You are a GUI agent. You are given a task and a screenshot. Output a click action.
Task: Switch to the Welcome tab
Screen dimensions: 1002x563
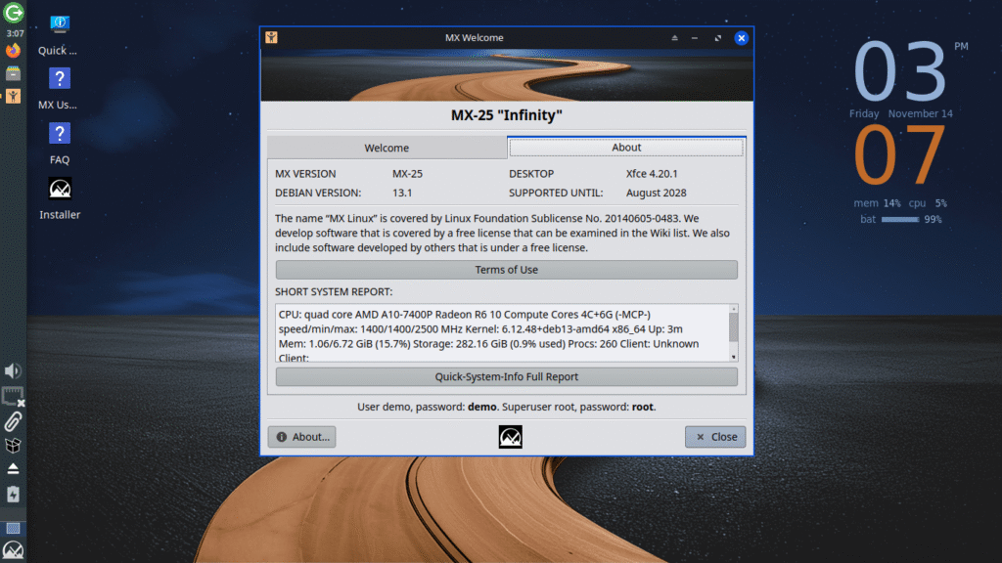[387, 148]
